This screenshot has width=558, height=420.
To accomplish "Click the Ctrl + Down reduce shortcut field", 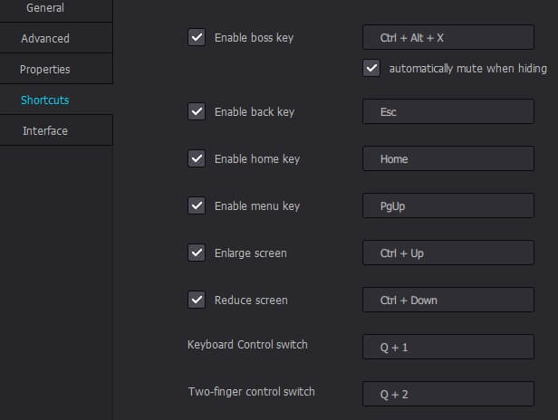I will [x=448, y=300].
